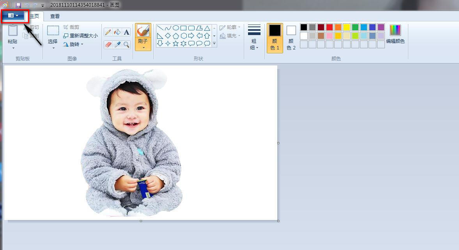
Task: Pick the brown color swatch
Action: 321,36
